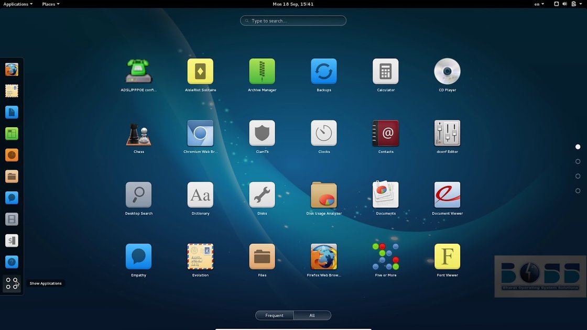
Task: Open the Calculator app
Action: (x=385, y=72)
